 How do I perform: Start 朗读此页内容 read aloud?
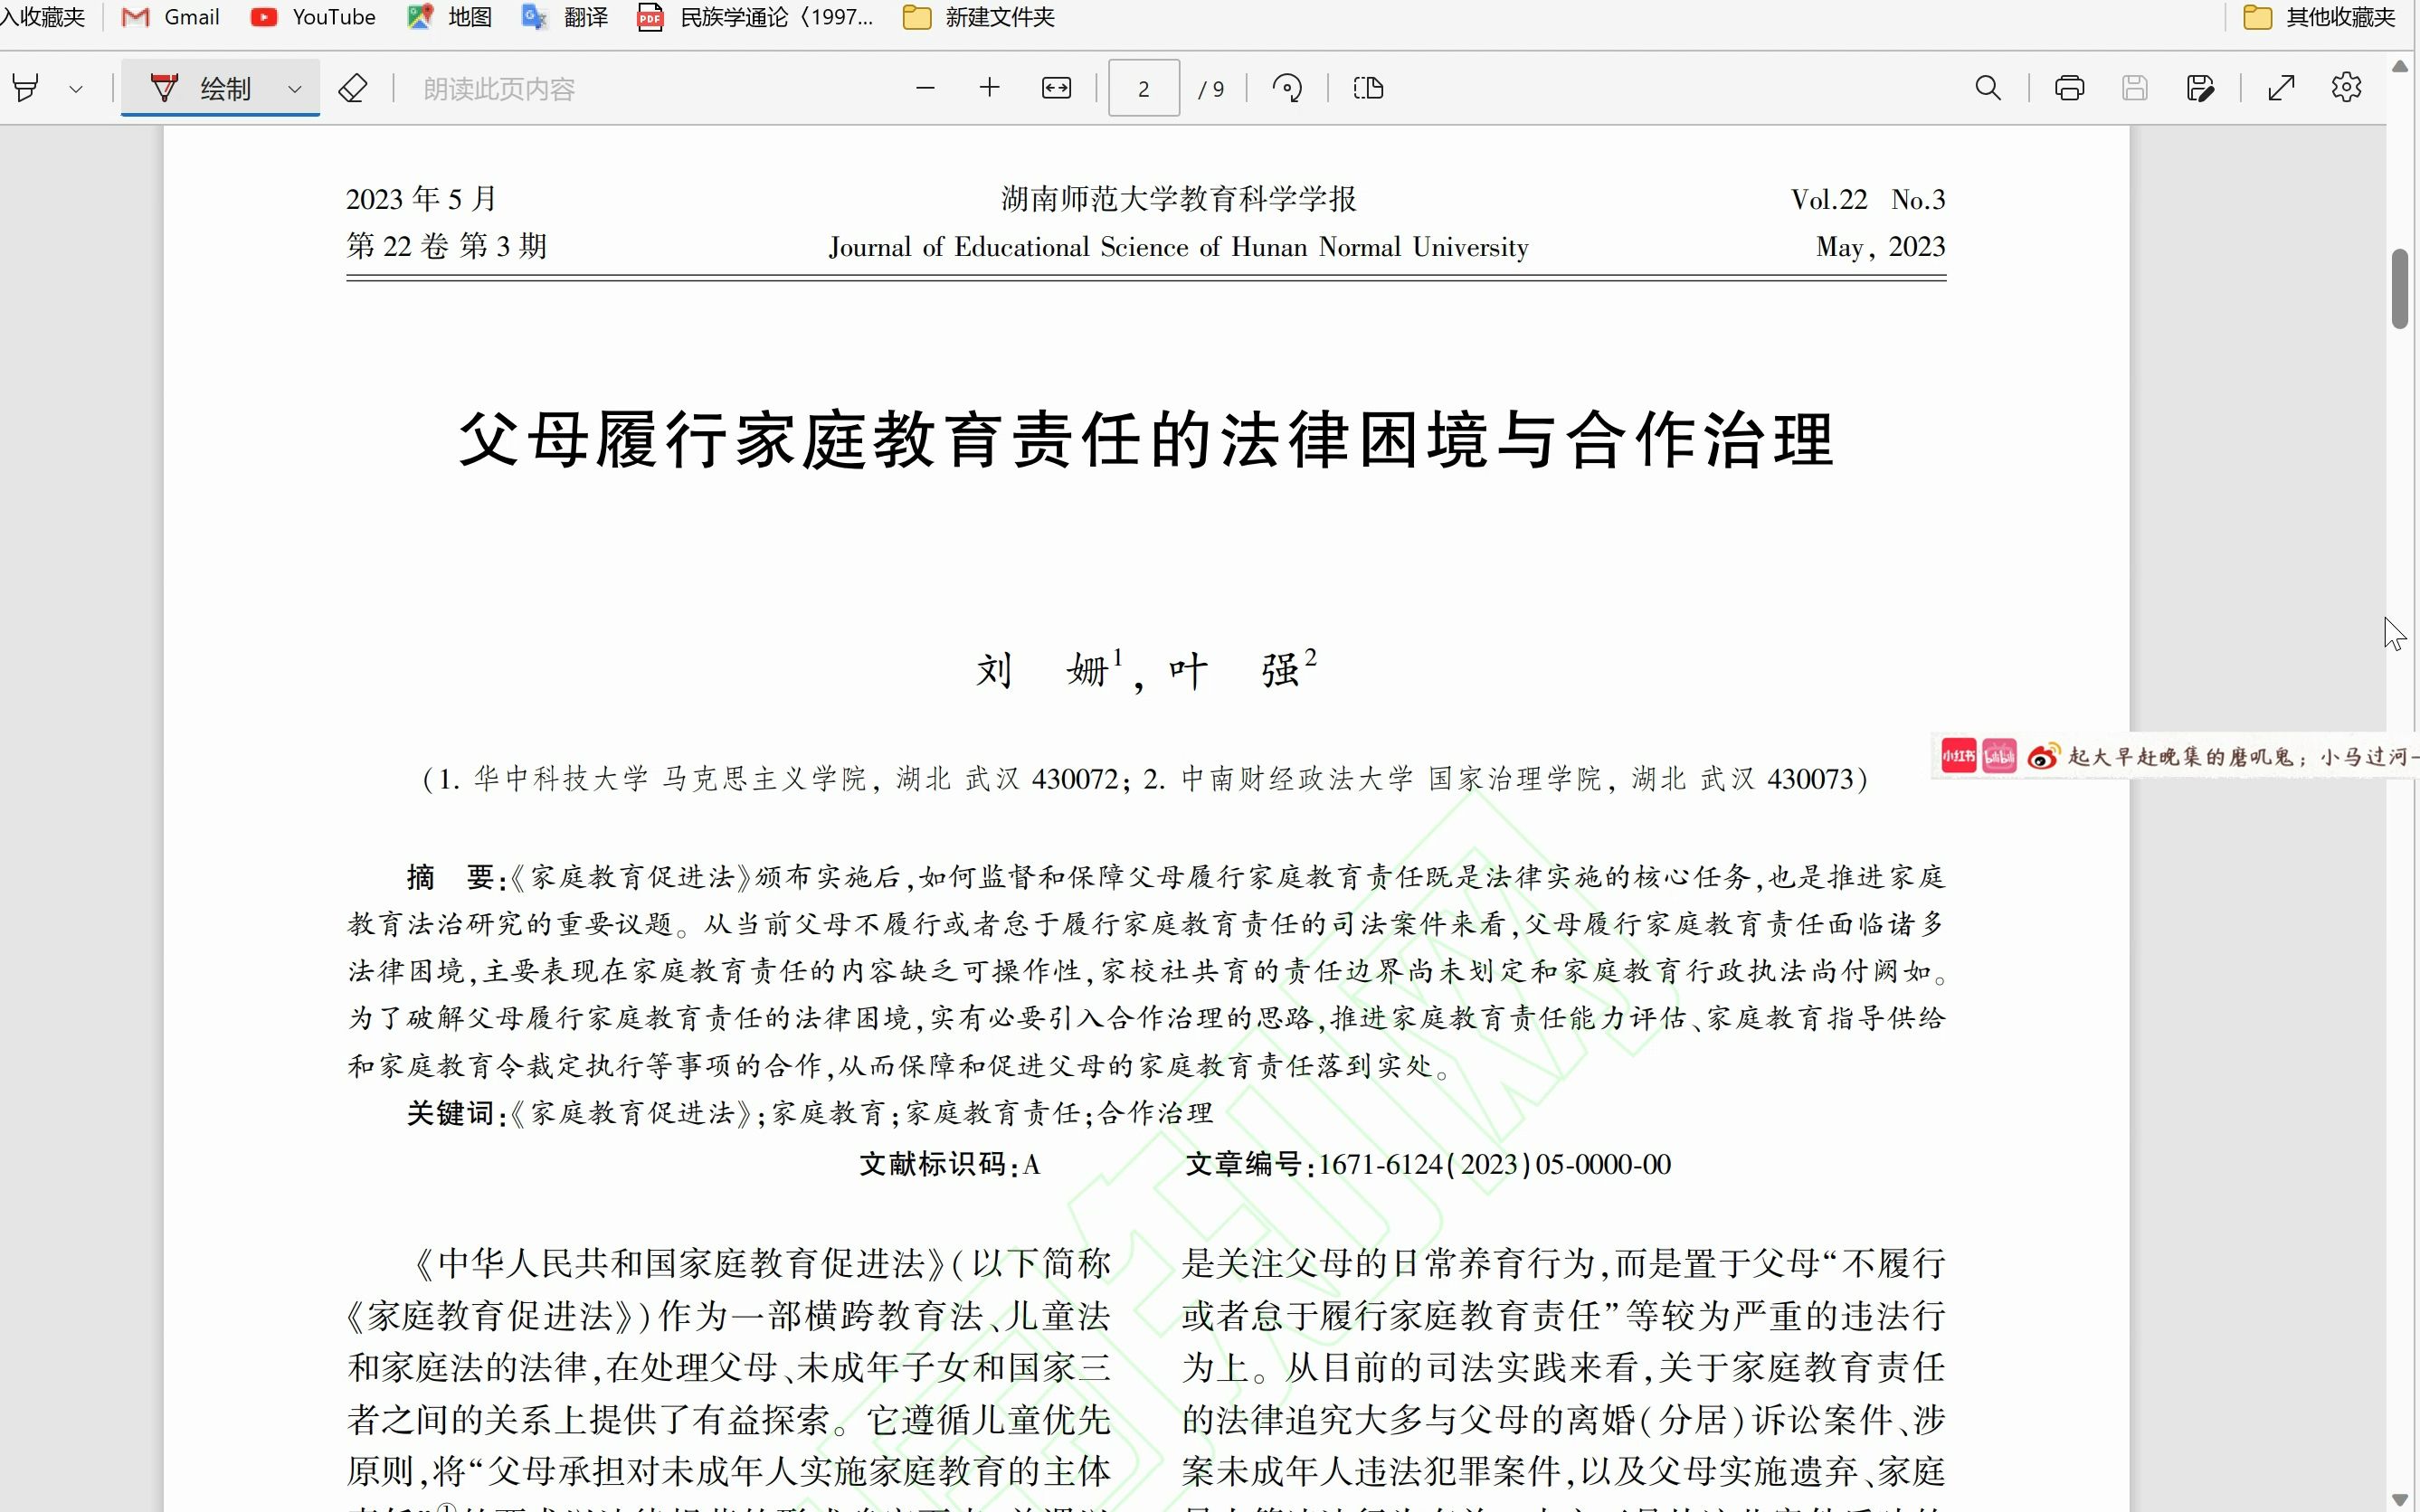(x=498, y=88)
